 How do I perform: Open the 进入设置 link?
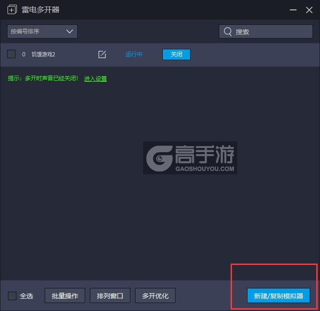pyautogui.click(x=96, y=78)
